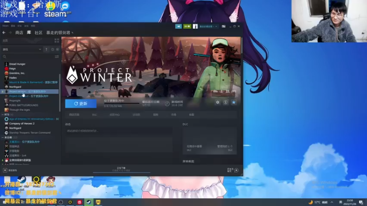Collapse the RTS category
This screenshot has width=367, height=206.
[x=3, y=115]
